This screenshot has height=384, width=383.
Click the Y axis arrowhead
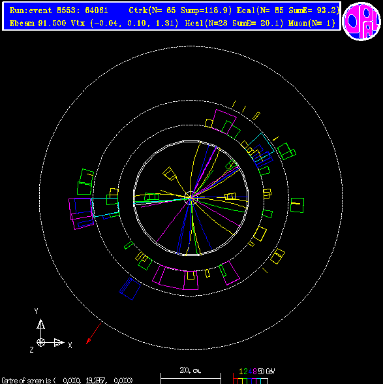(x=41, y=324)
